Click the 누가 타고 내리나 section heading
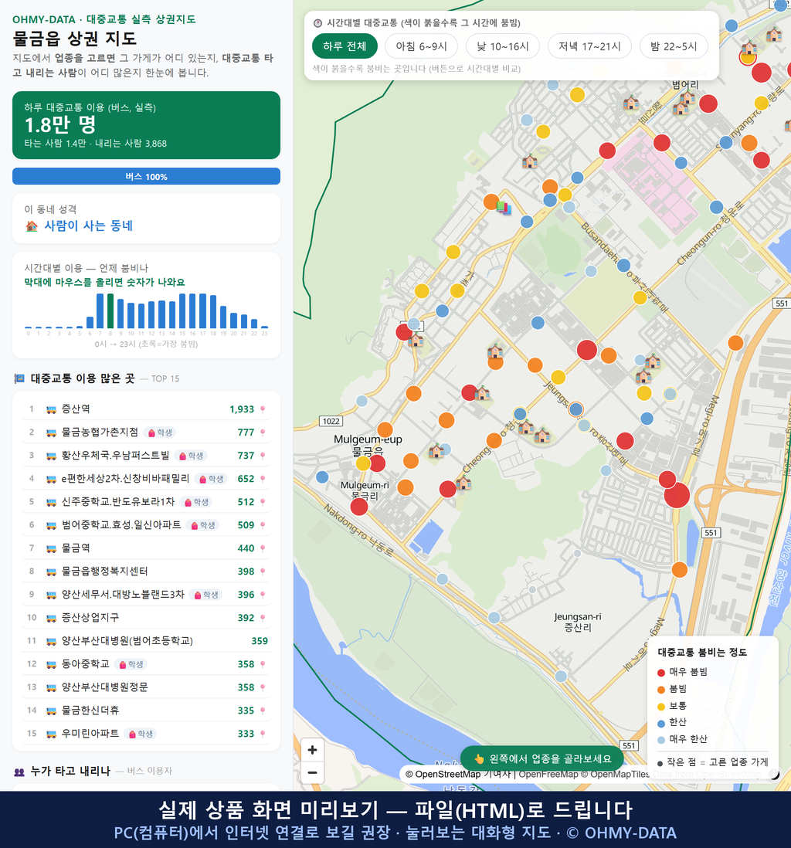This screenshot has height=848, width=791. point(70,772)
